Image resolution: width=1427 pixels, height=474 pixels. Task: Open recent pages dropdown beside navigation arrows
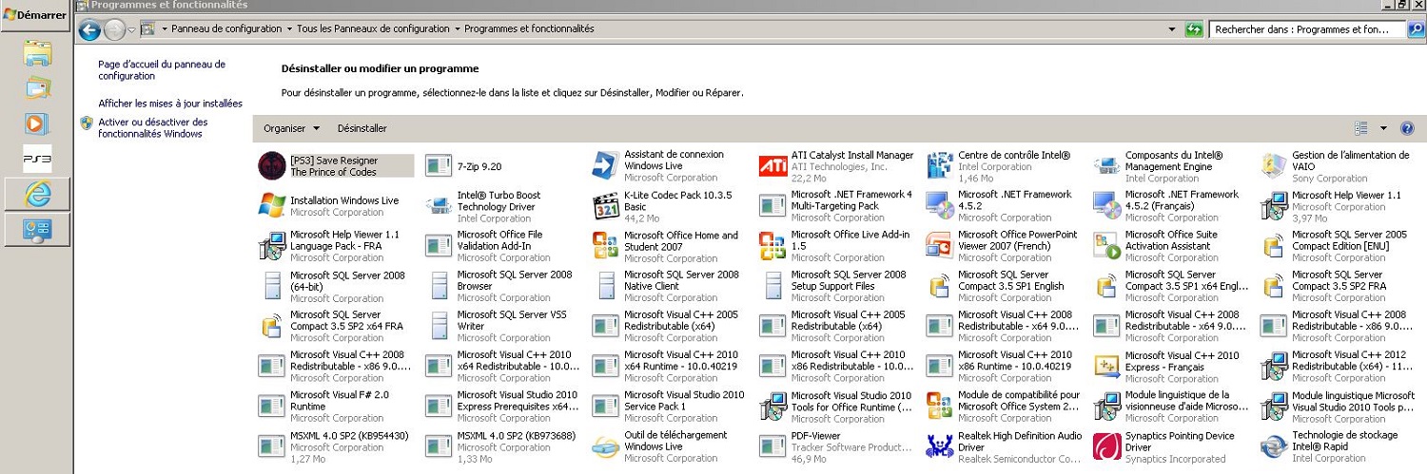(x=132, y=29)
